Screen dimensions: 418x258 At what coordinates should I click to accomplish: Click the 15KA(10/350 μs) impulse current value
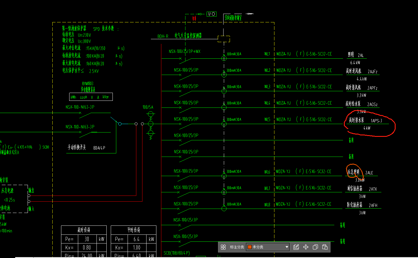pos(105,48)
